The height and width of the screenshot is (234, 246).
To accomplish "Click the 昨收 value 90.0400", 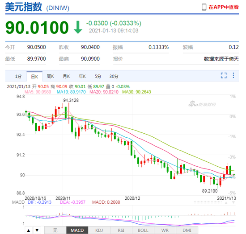I will (x=90, y=47).
